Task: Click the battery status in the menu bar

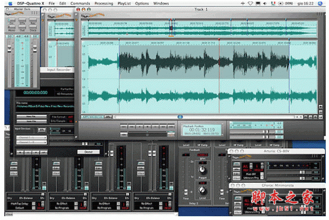Action: pos(285,3)
